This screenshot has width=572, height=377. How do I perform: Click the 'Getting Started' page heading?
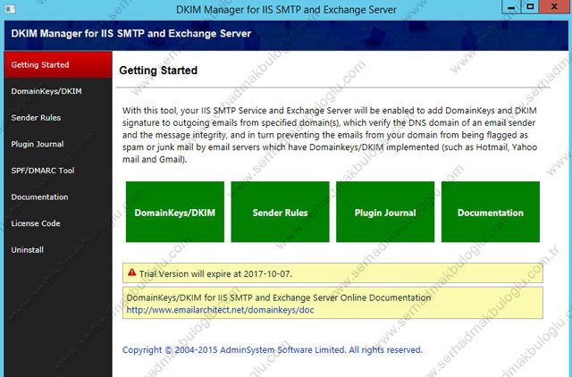pos(158,71)
